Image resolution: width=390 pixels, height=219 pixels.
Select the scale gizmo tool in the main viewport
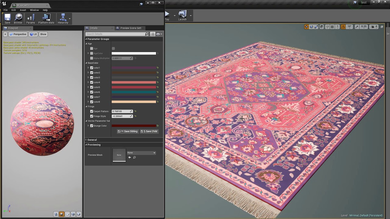tap(316, 27)
